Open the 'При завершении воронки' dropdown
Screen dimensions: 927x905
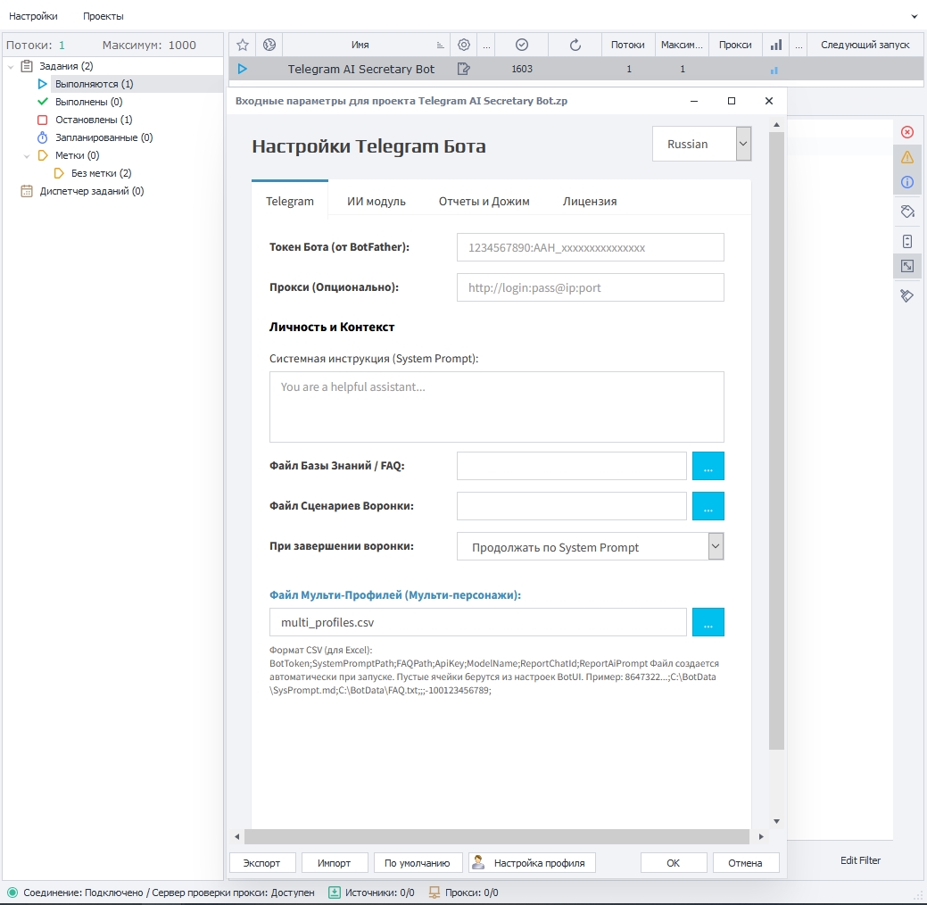[x=716, y=546]
